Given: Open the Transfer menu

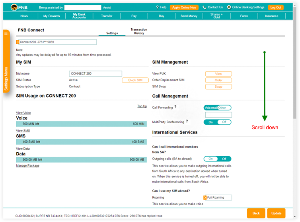Looking at the screenshot, I should click(x=107, y=16).
